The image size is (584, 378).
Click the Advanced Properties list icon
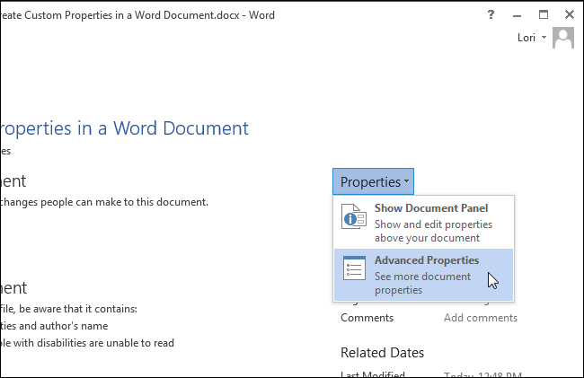[354, 268]
